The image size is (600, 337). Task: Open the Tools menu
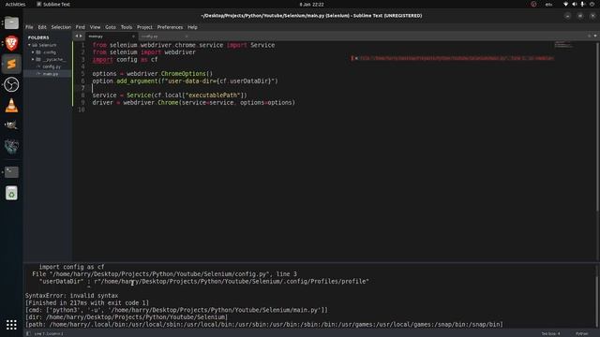pyautogui.click(x=127, y=27)
